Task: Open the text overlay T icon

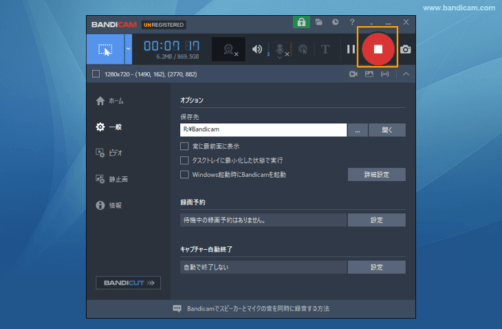Action: click(325, 50)
